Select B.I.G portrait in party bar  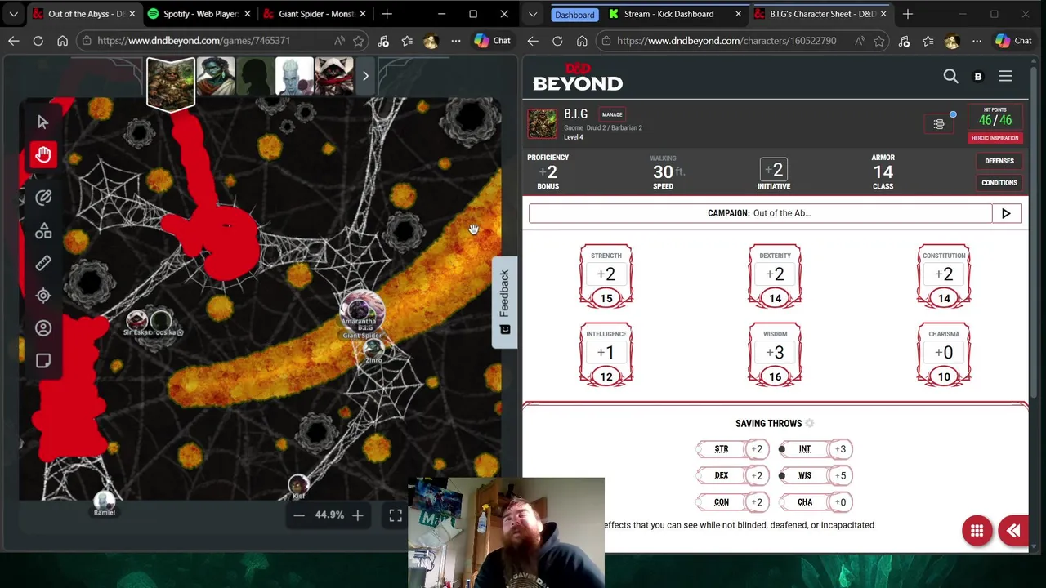[171, 82]
